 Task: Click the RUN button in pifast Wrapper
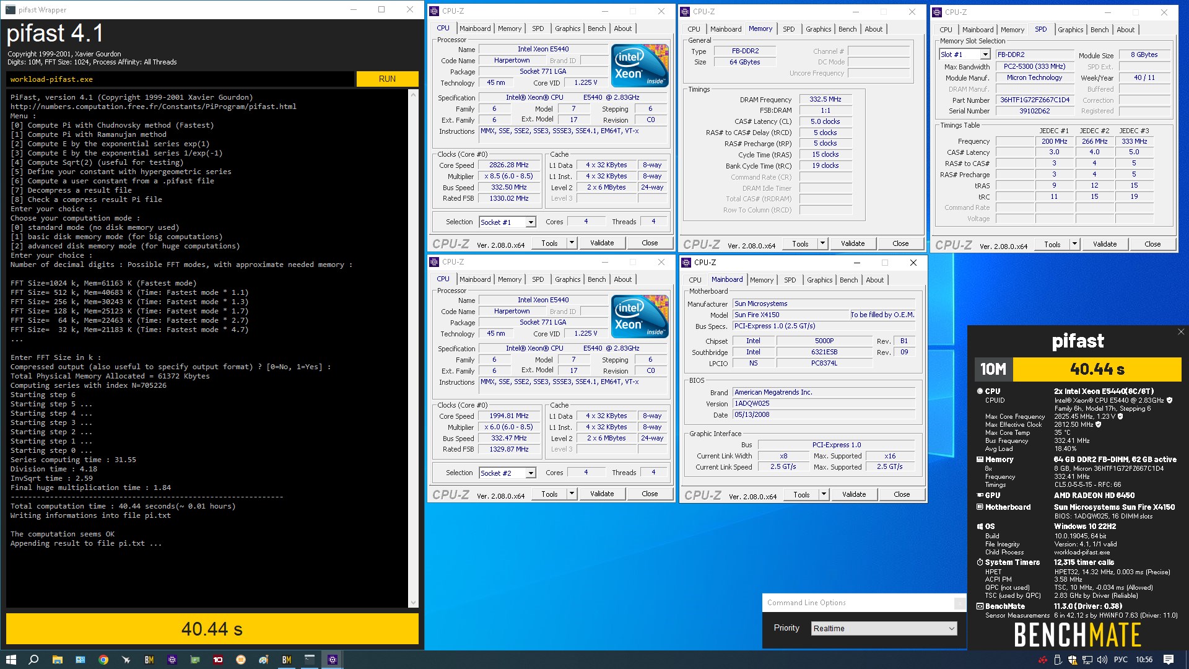pyautogui.click(x=387, y=79)
